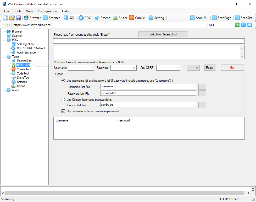Select Use Combo list radio option

point(63,100)
